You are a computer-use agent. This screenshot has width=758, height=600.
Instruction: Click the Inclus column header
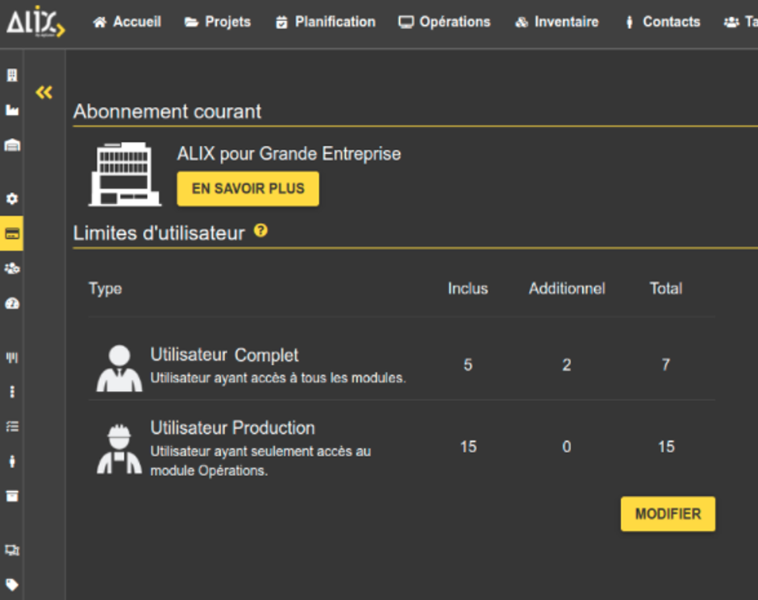[x=468, y=289]
